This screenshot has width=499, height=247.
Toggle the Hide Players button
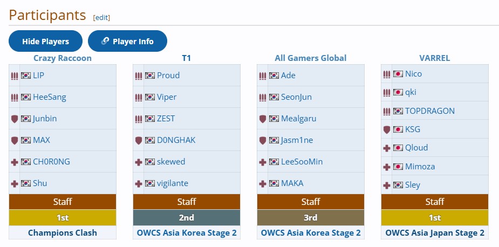click(45, 42)
